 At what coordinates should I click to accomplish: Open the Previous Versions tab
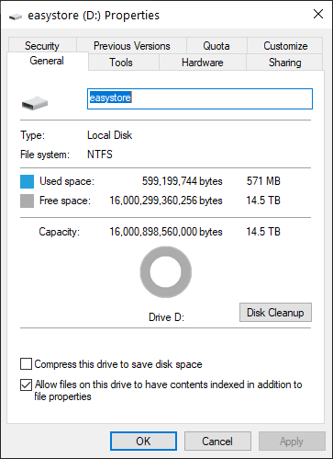[131, 46]
